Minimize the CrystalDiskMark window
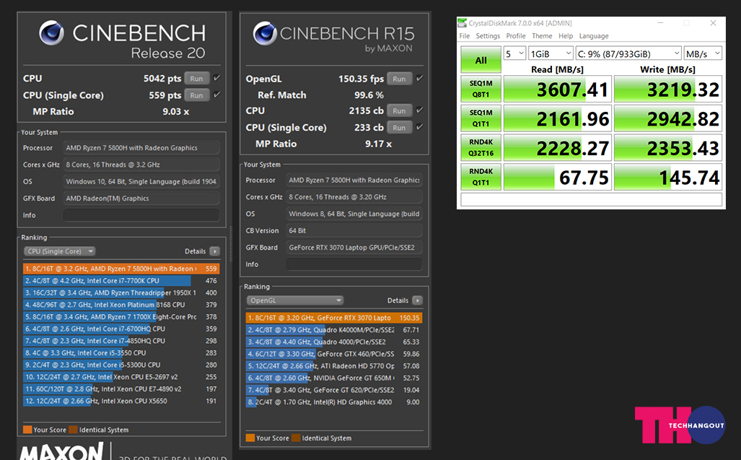 660,22
